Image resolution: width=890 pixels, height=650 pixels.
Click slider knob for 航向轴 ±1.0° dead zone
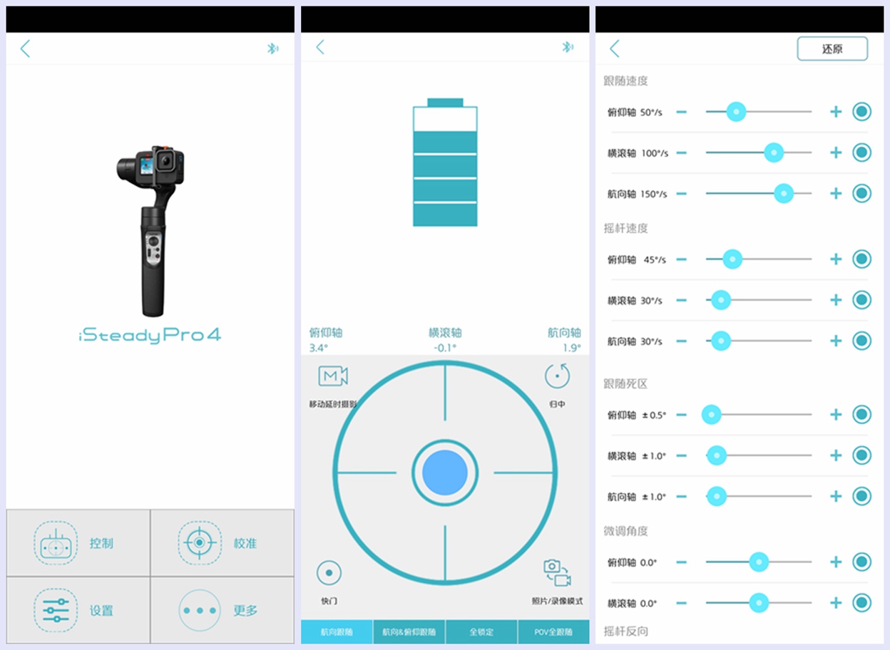point(716,496)
